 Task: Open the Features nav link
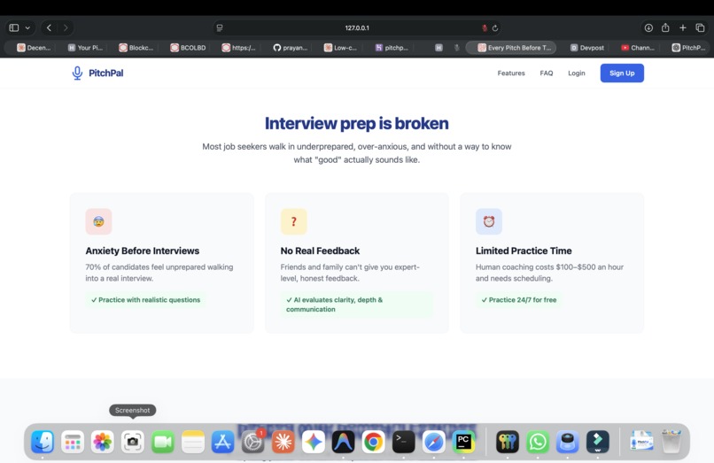tap(511, 73)
